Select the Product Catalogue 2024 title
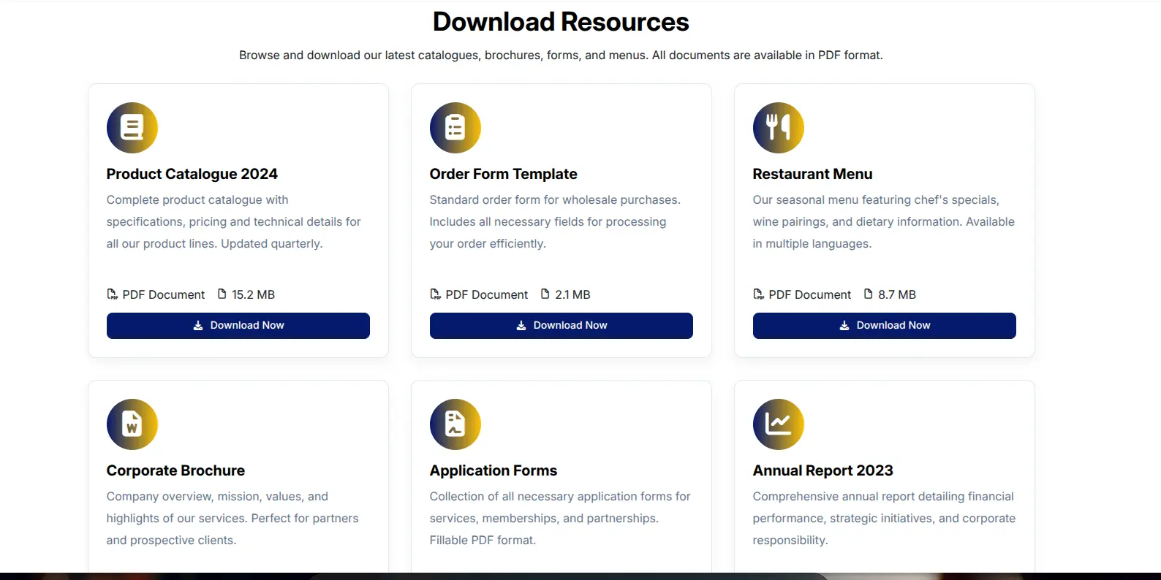This screenshot has height=580, width=1161. pyautogui.click(x=192, y=174)
